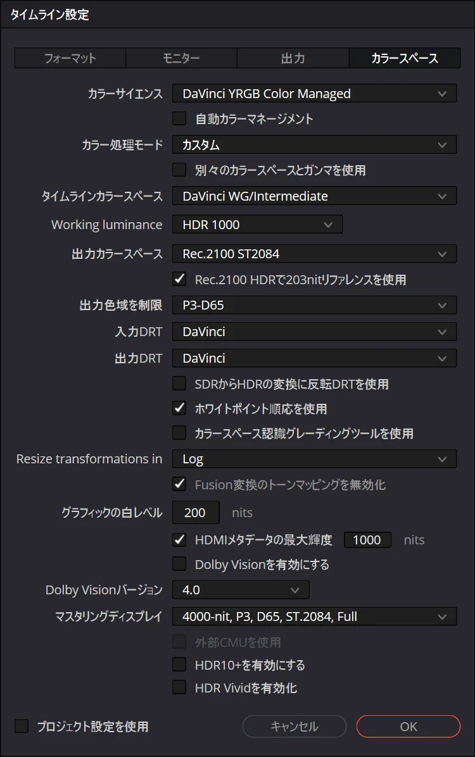475x757 pixels.
Task: Open the カラースペース tab
Action: (405, 58)
